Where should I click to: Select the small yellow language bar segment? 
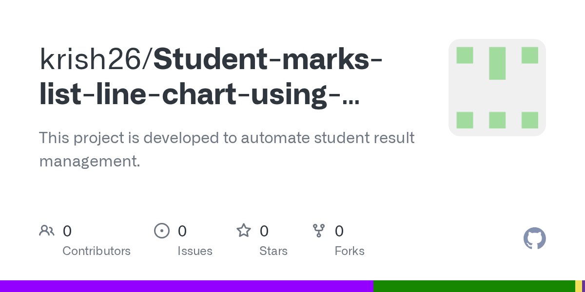click(x=579, y=286)
